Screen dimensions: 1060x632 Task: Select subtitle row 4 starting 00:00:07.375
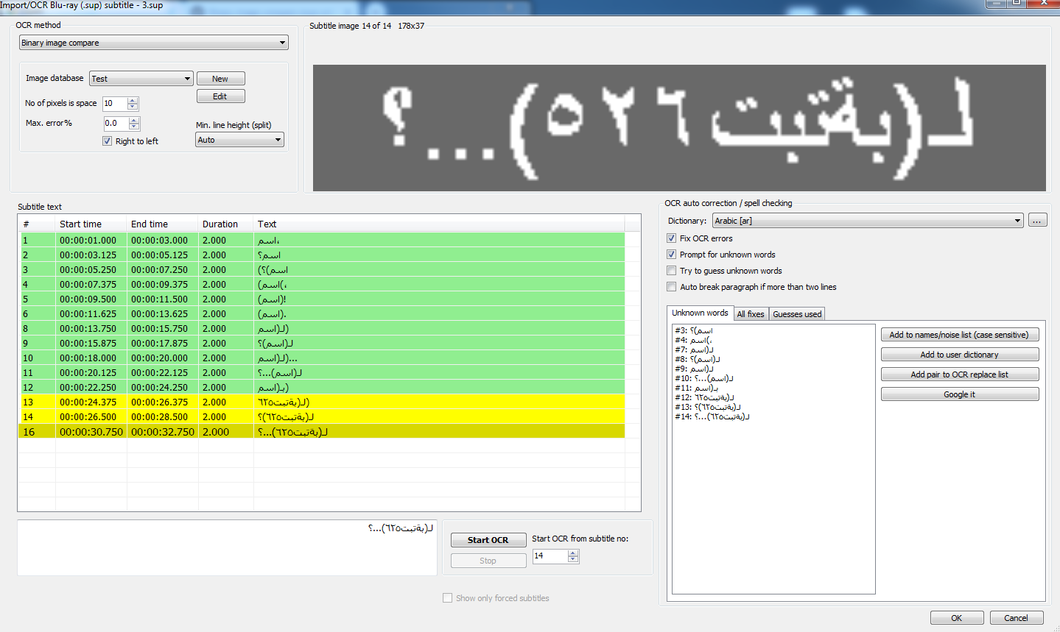coord(321,284)
